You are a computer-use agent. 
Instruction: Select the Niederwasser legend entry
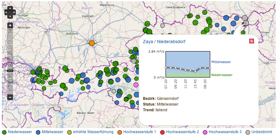[x=21, y=132]
